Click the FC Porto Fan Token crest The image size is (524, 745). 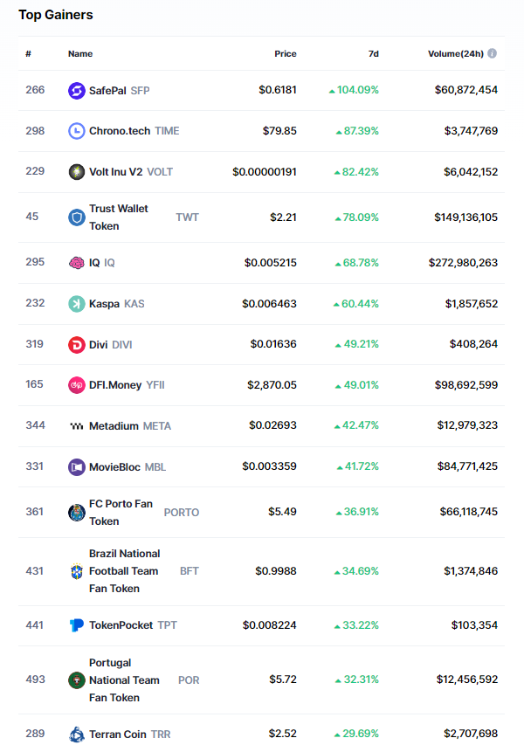pos(77,513)
